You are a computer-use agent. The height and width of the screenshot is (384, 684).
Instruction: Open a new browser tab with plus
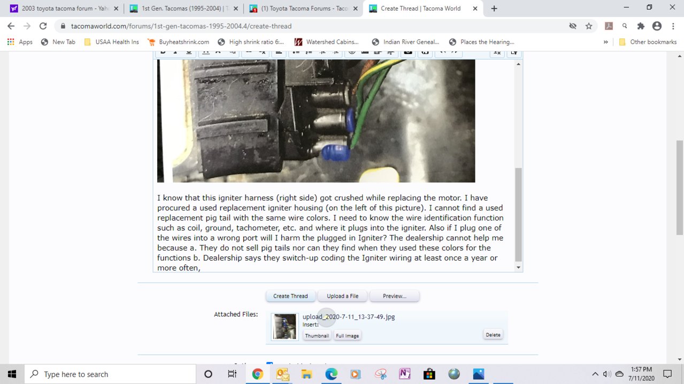(494, 9)
